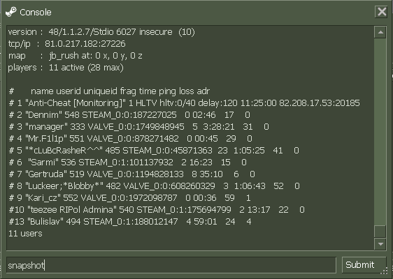Image resolution: width=393 pixels, height=279 pixels.
Task: Click the command input field containing snapshot
Action: [171, 265]
